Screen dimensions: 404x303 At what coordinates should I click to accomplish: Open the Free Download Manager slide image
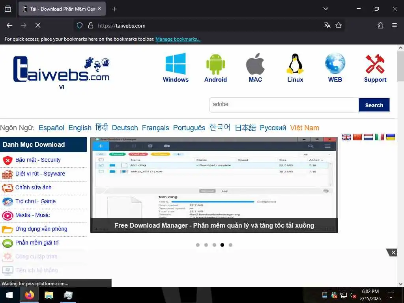click(x=214, y=185)
